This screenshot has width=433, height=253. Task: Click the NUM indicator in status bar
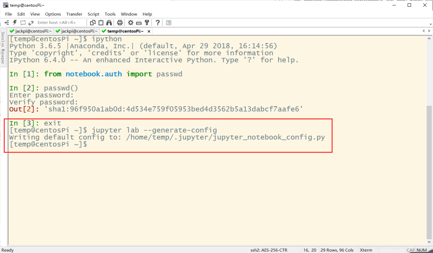422,250
